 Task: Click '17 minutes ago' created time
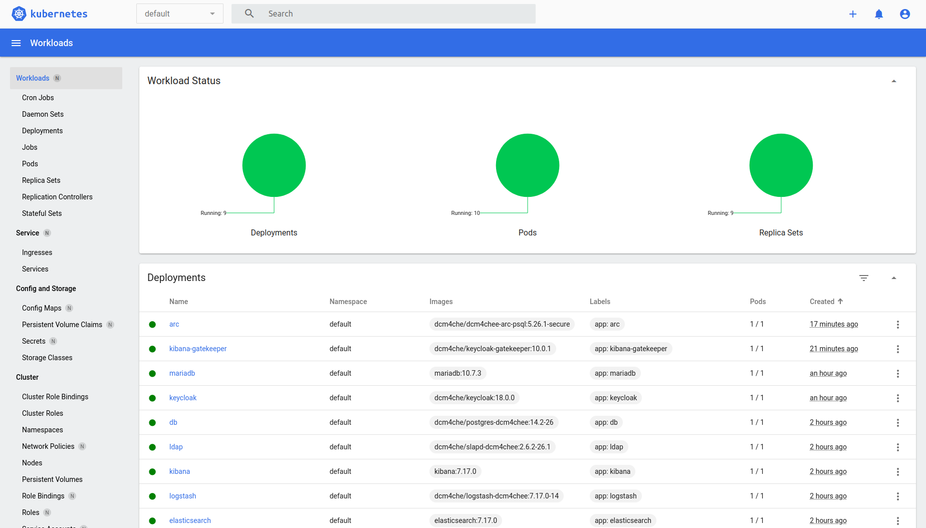[x=834, y=324]
